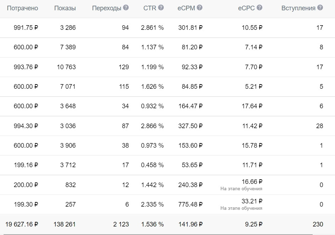Sort by CTR column header
The width and height of the screenshot is (335, 235).
pos(150,8)
